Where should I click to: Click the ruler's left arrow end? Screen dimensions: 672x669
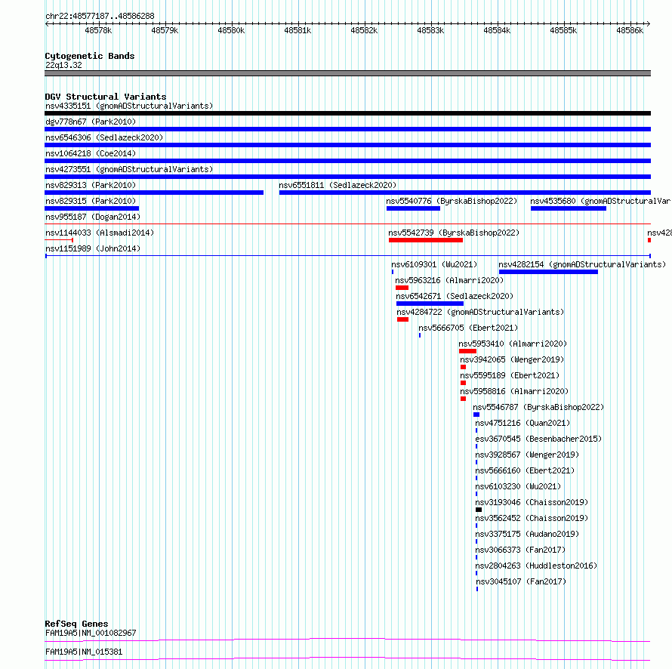47,23
